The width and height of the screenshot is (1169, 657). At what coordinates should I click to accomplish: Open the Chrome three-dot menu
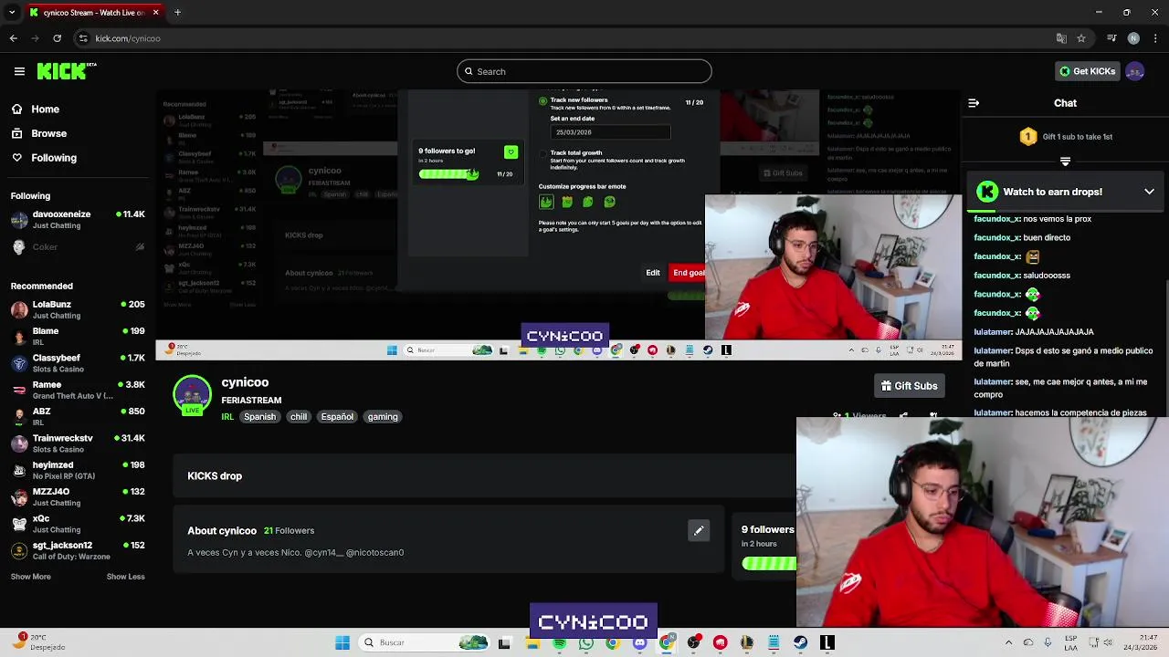1155,38
